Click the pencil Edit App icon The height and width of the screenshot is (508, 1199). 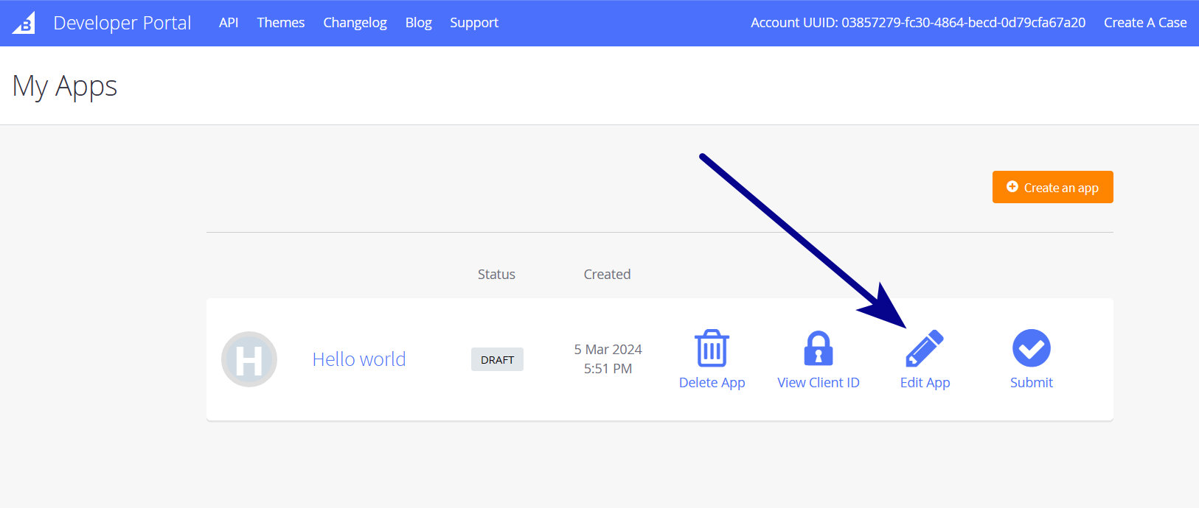(925, 348)
